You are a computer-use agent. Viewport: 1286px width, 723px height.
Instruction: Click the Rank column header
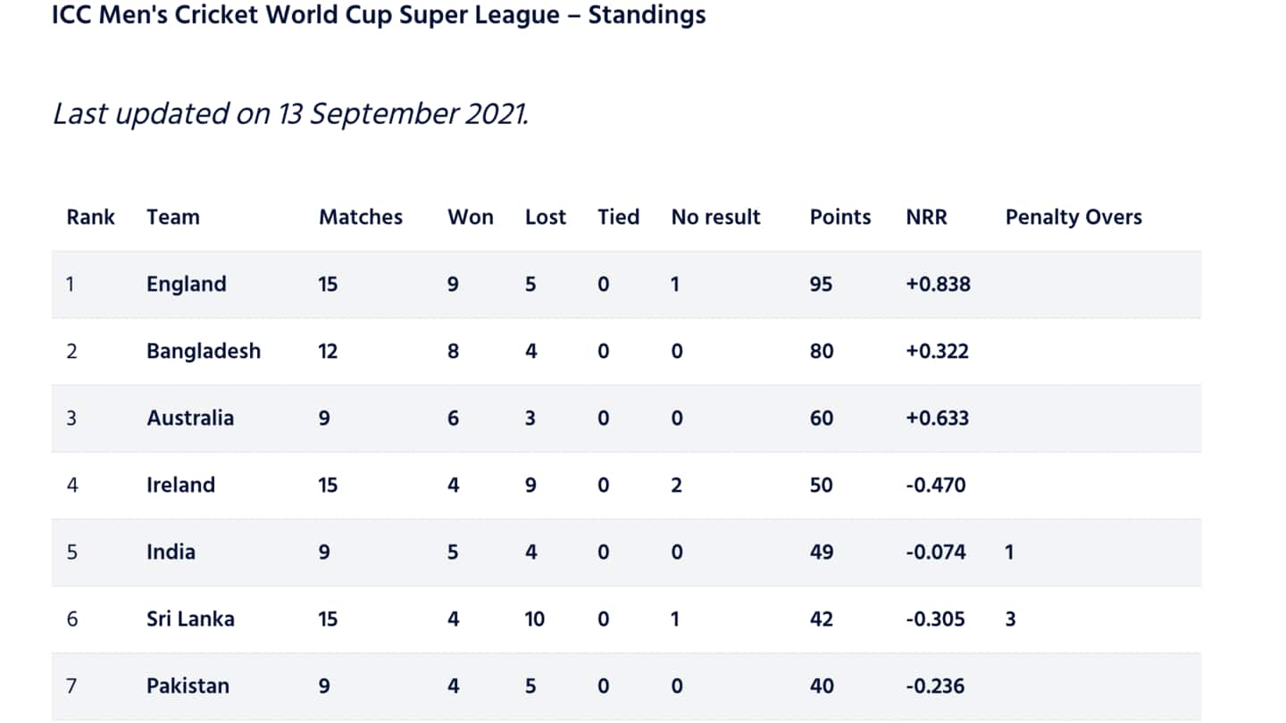pos(91,217)
